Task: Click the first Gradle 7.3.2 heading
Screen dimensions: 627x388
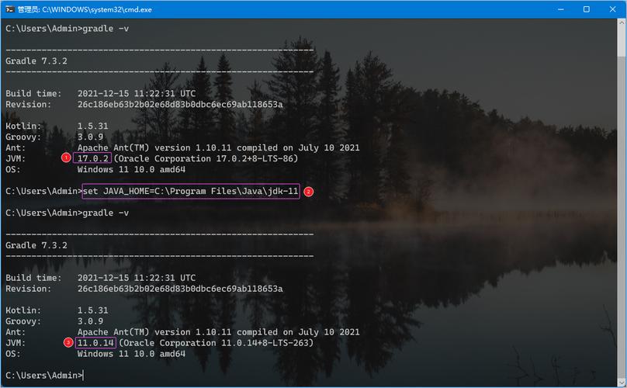Action: pos(36,61)
